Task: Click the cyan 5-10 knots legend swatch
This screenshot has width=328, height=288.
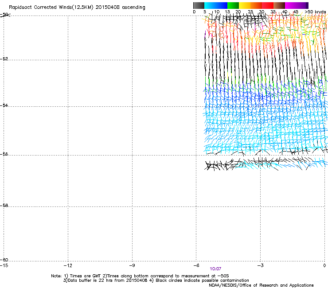Action: (210, 5)
